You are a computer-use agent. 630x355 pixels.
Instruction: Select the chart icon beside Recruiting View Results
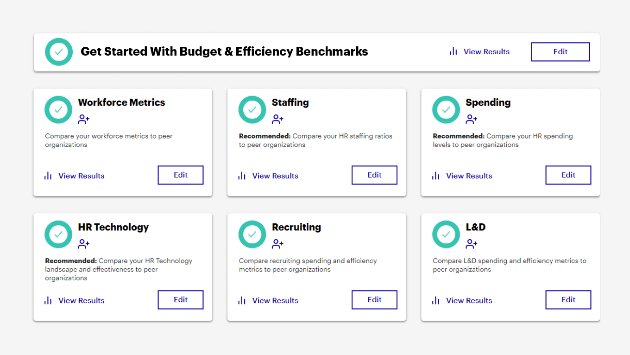click(x=241, y=300)
